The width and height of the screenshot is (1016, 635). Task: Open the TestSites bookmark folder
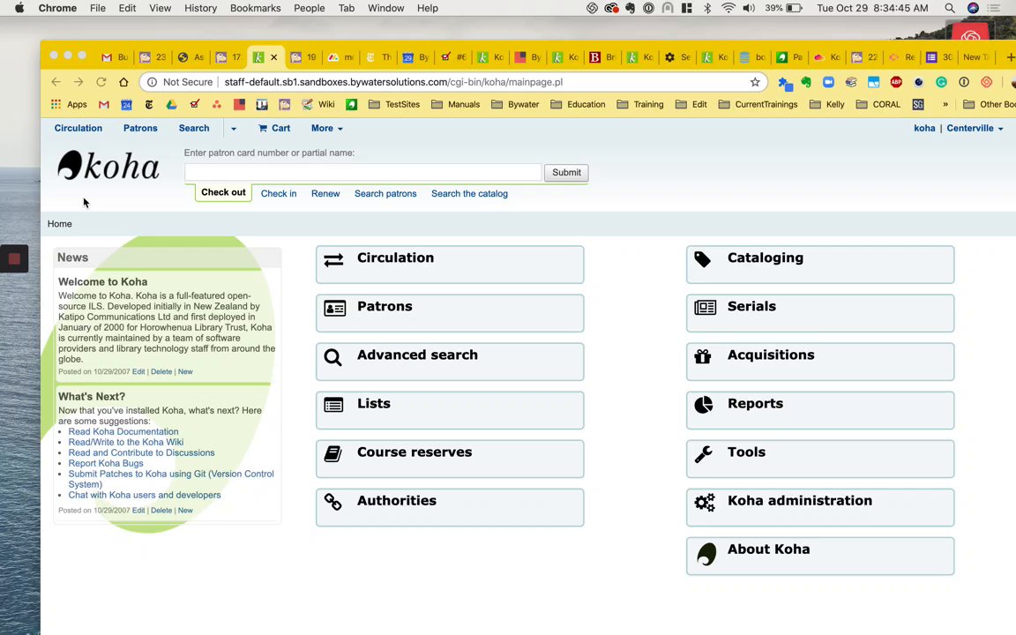click(394, 104)
